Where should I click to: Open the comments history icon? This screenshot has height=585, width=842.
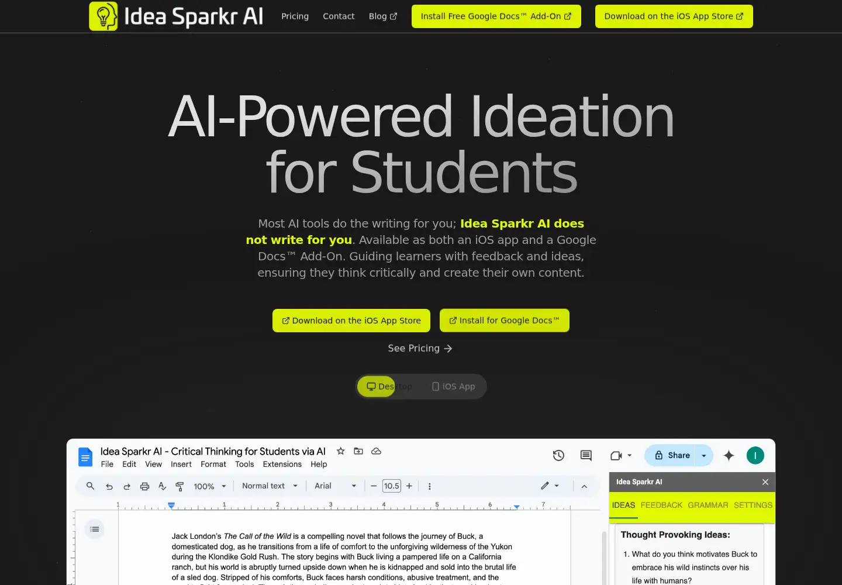586,455
